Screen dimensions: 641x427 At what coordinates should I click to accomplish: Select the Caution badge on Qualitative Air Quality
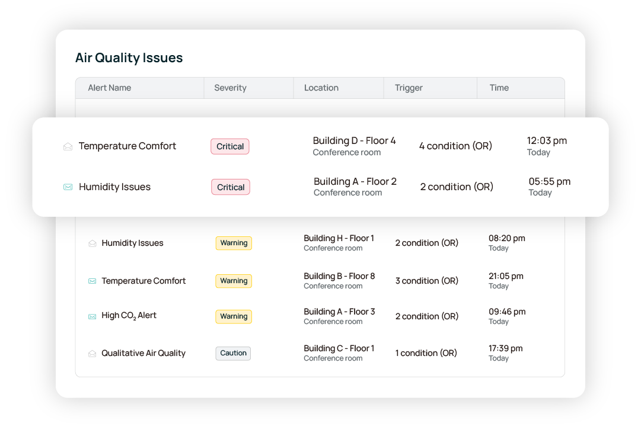(x=233, y=353)
